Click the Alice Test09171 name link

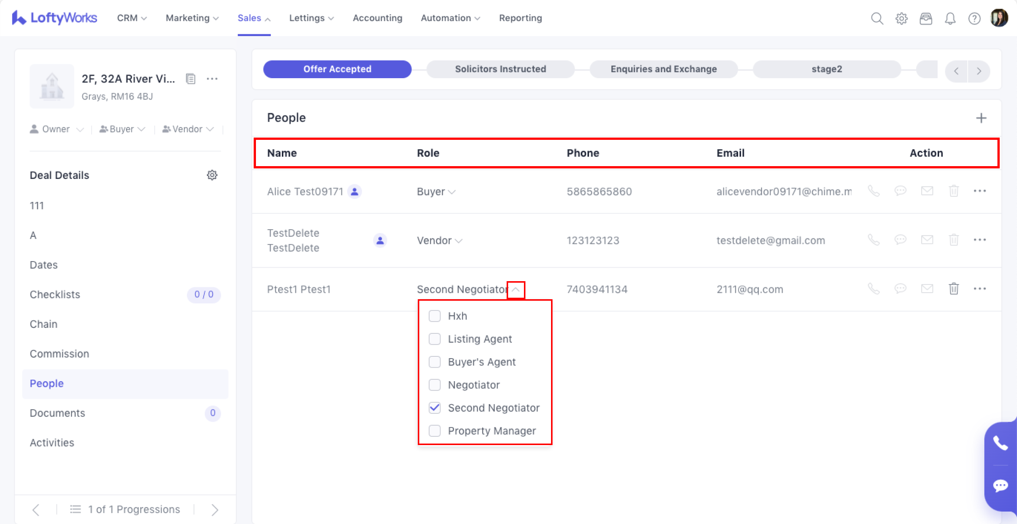[305, 192]
